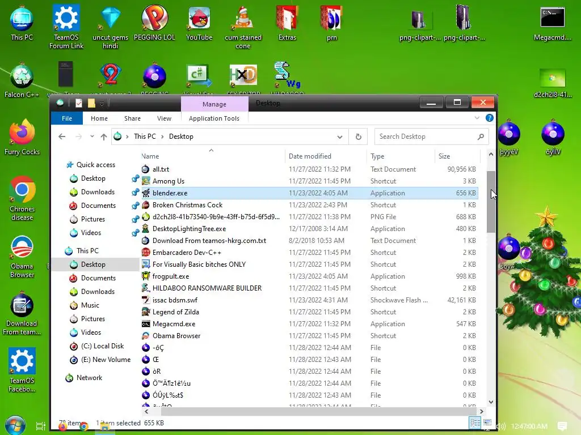This screenshot has height=435, width=581.
Task: Click the Properties quick access toolbar icon
Action: tap(78, 103)
